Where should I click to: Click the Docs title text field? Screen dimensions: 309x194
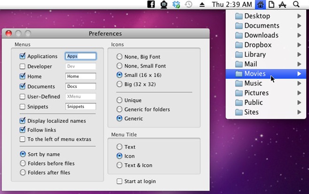pyautogui.click(x=81, y=86)
